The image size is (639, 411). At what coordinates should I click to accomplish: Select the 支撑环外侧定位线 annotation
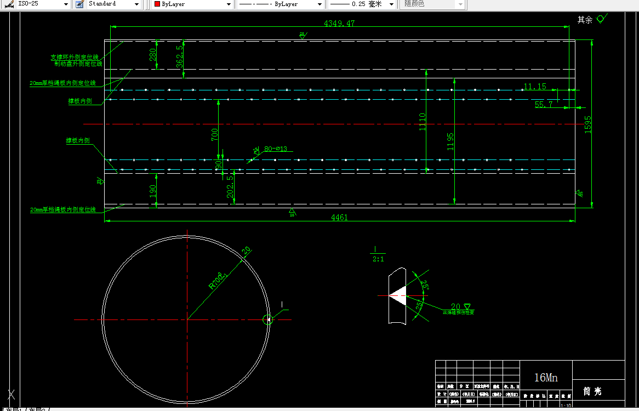pos(75,57)
